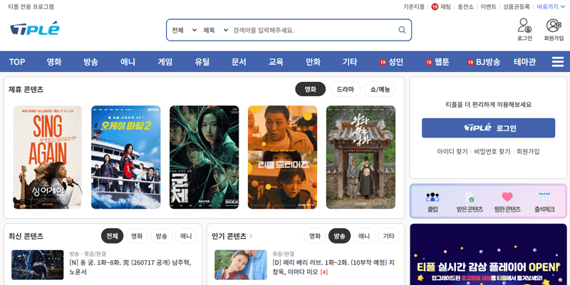This screenshot has width=570, height=285.
Task: Select 드라마 tab in 제휴 콘텐츠
Action: (346, 89)
